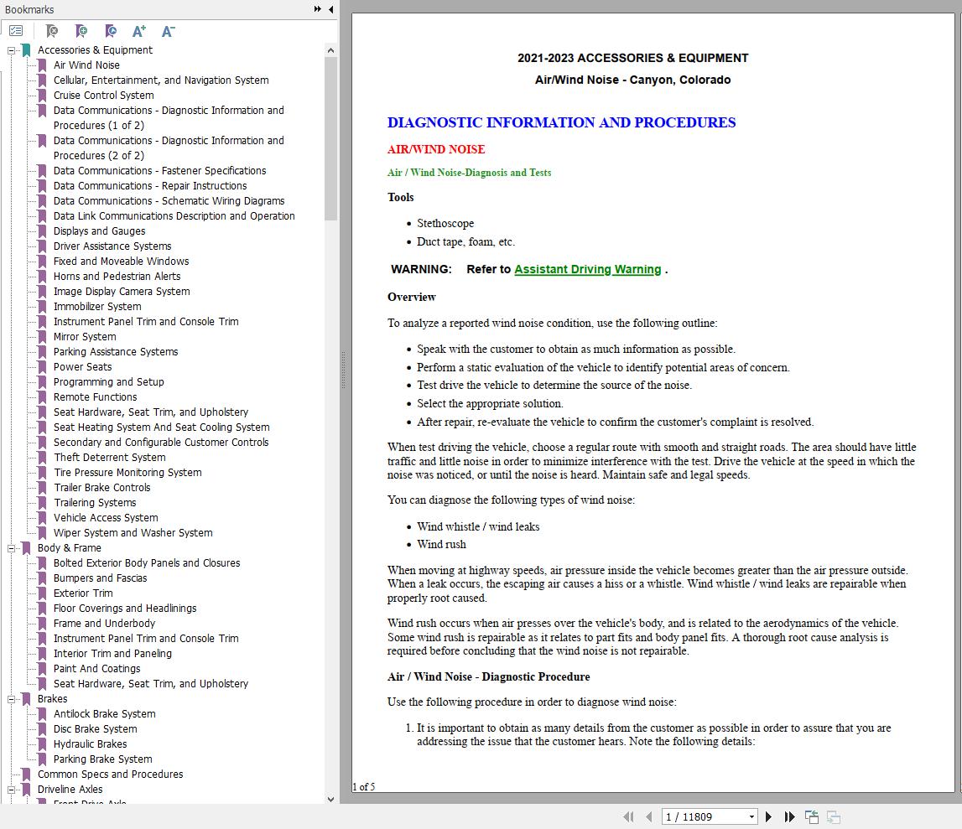
Task: Go to the next page
Action: point(768,816)
